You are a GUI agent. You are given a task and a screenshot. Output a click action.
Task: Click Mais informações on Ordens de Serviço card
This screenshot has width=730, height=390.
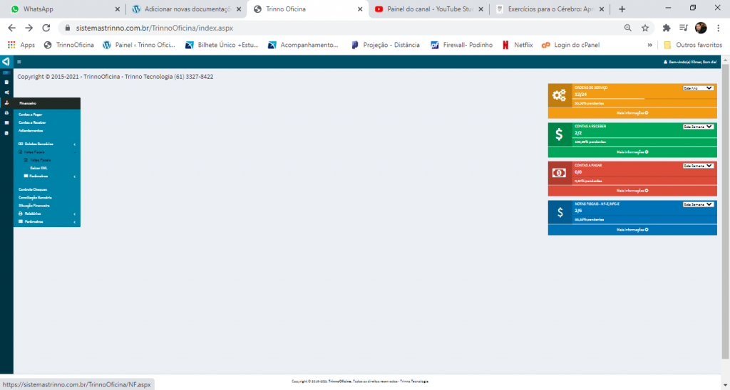pyautogui.click(x=632, y=113)
